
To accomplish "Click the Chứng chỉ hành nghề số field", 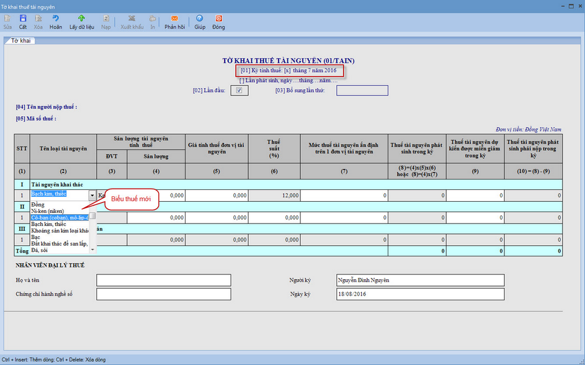I will click(x=163, y=294).
